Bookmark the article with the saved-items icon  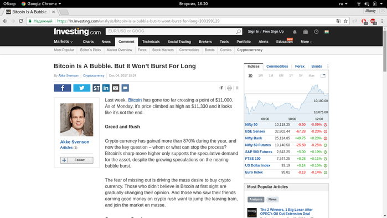237,88
